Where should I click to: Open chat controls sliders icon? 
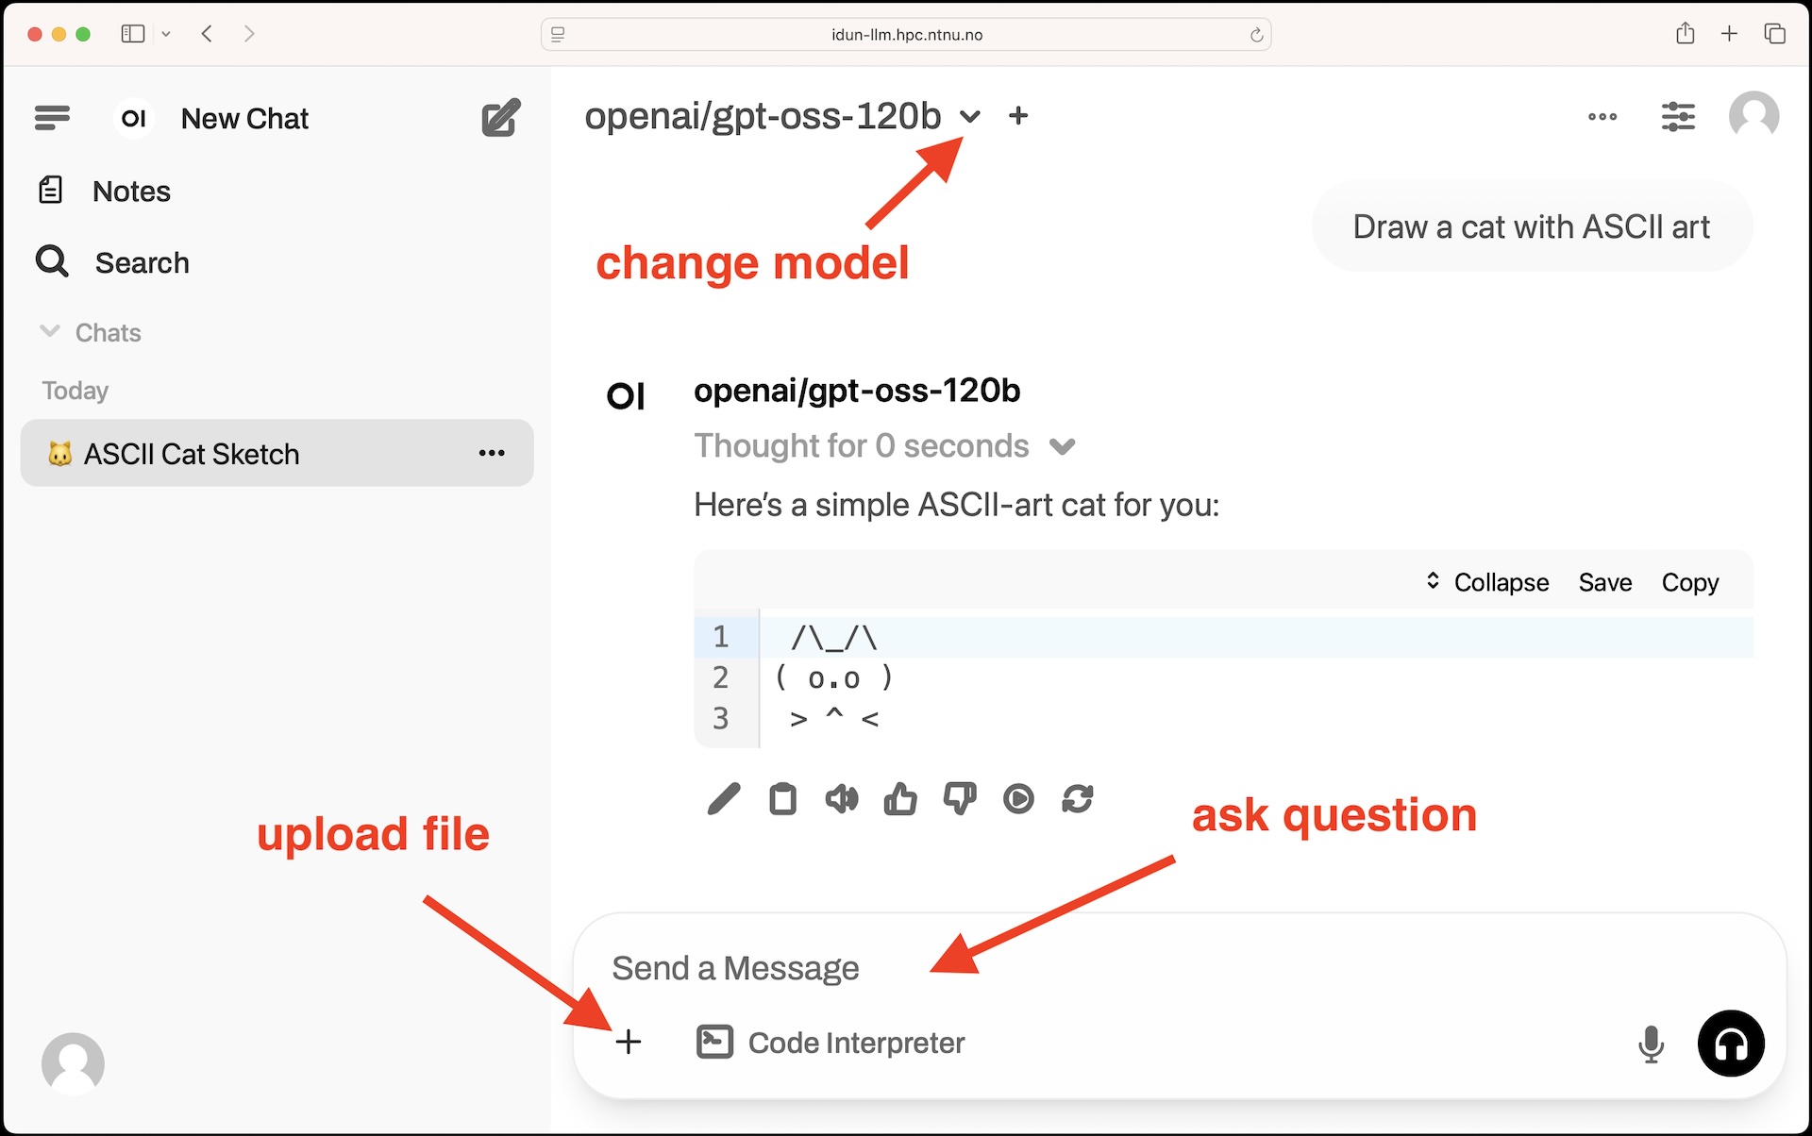[1678, 117]
